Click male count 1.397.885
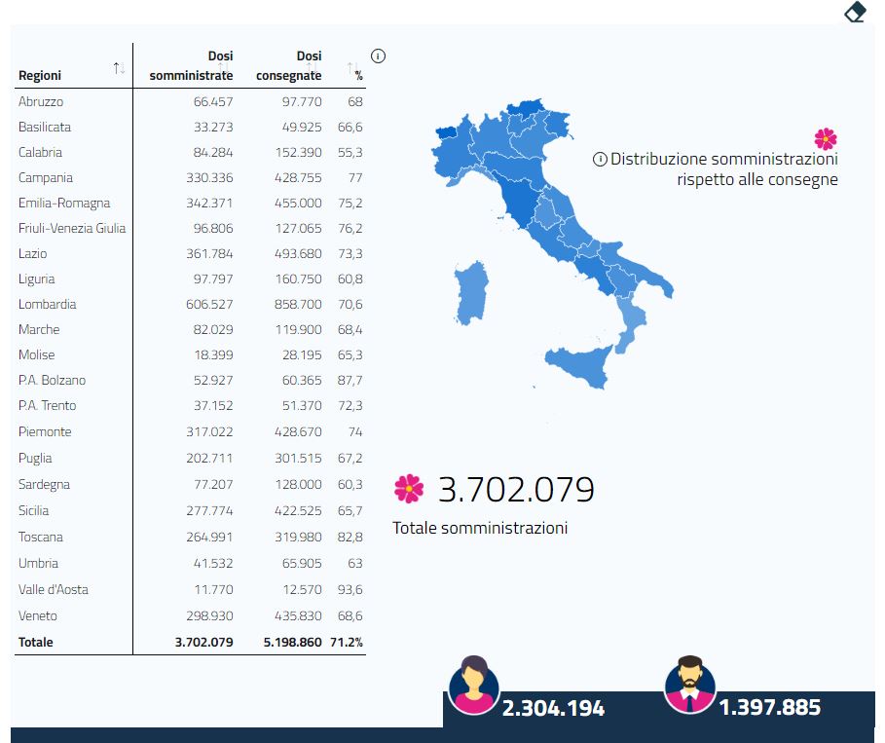The height and width of the screenshot is (743, 885). coord(770,707)
